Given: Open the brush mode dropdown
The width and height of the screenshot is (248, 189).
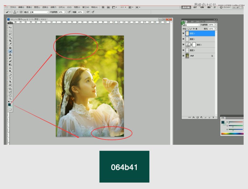Looking at the screenshot, I should coord(39,12).
